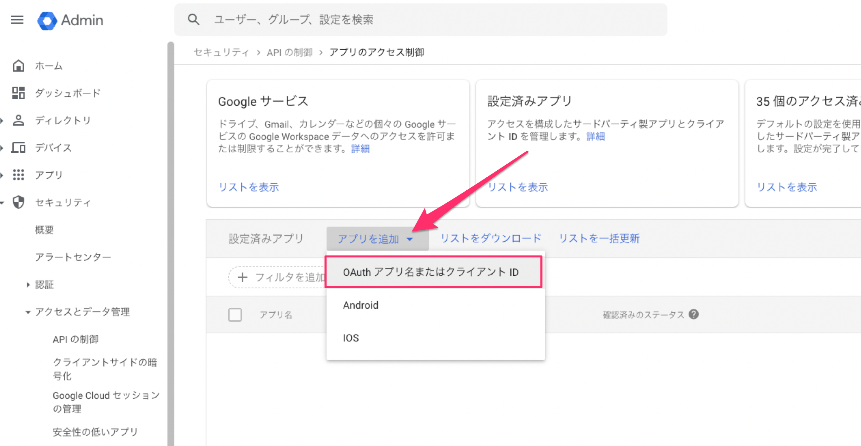Click the help icon beside 確認済みのステータス
The width and height of the screenshot is (861, 446).
(x=694, y=314)
